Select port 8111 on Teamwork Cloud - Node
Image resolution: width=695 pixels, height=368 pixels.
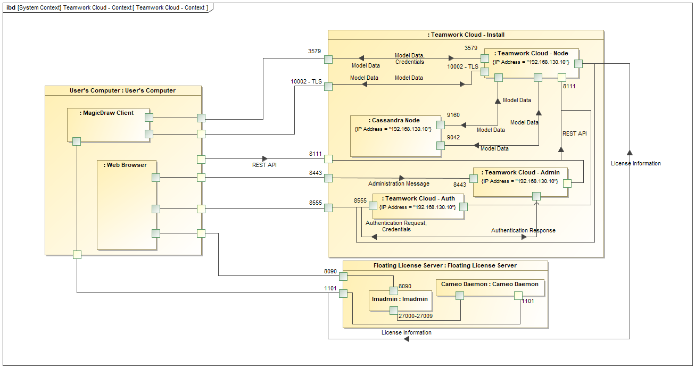[561, 78]
